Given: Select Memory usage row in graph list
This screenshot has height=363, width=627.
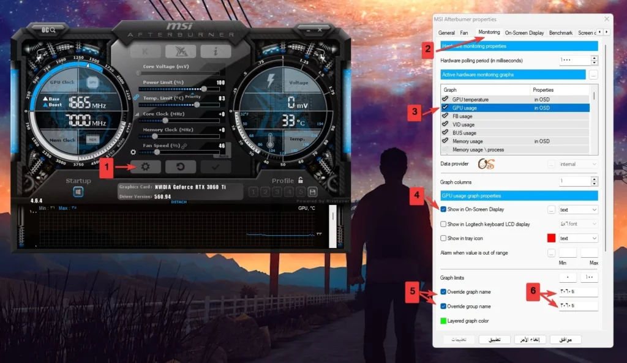Looking at the screenshot, I should [x=468, y=141].
